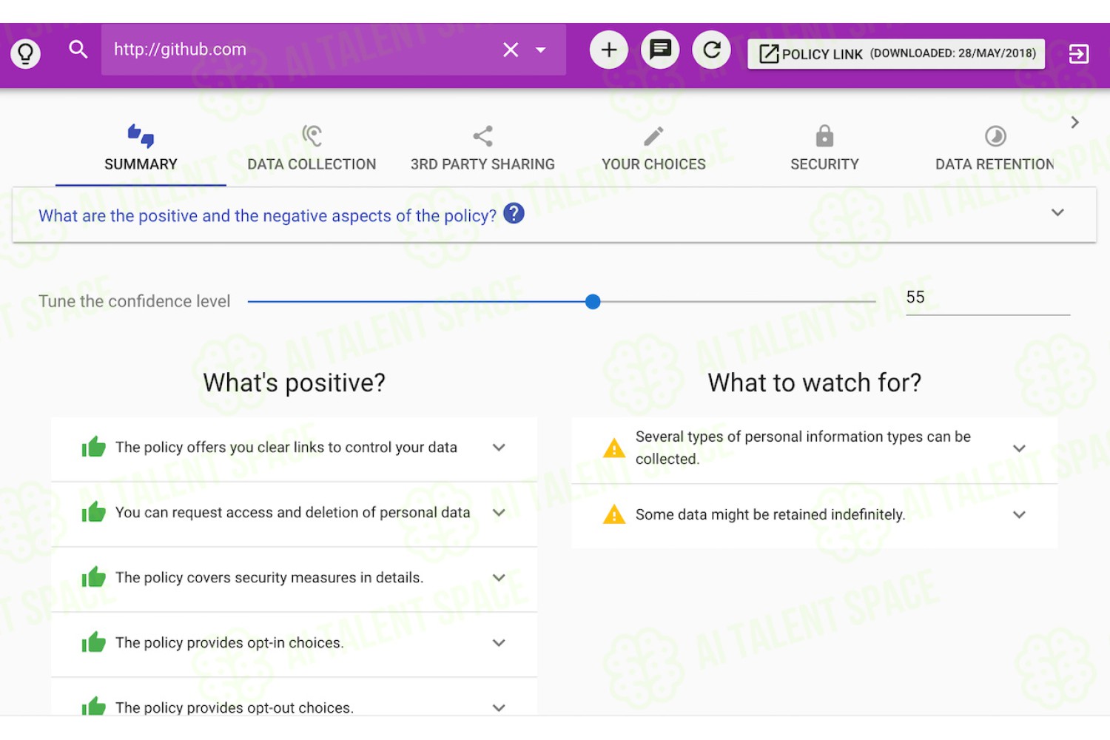Click warning triangle beside 'retained indefinitely' item
The image size is (1110, 740).
[x=614, y=514]
